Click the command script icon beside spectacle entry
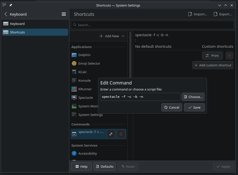 pos(74,134)
